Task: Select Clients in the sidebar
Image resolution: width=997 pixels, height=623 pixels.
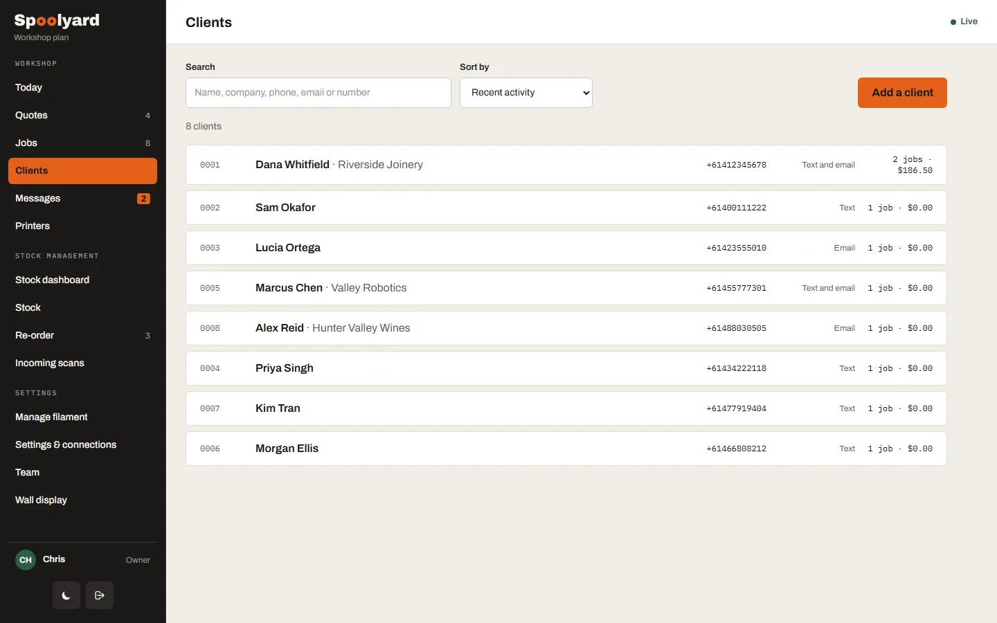Action: [82, 170]
